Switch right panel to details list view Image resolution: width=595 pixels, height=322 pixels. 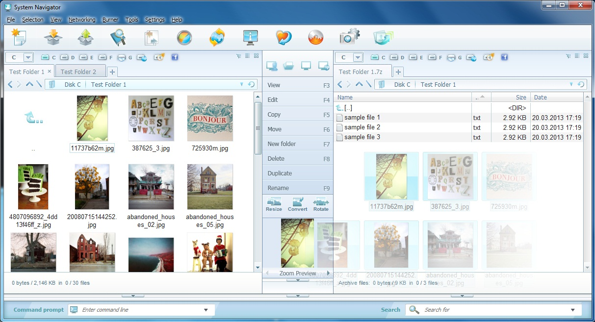click(x=577, y=56)
